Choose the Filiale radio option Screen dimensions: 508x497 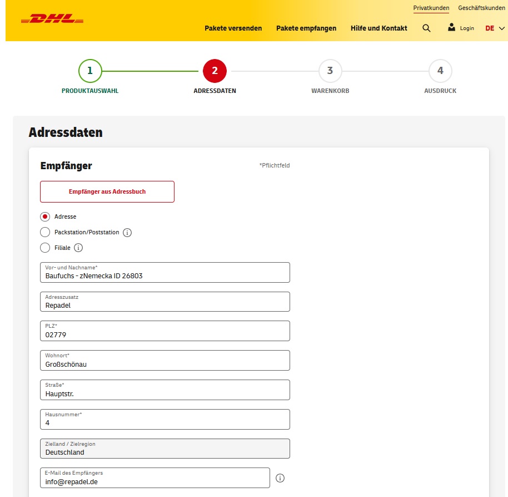pyautogui.click(x=46, y=248)
